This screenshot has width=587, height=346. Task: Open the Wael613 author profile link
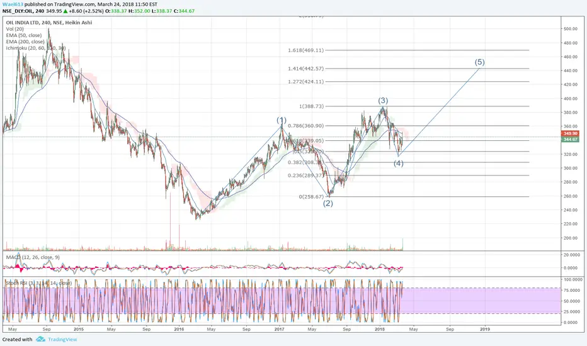coord(13,4)
